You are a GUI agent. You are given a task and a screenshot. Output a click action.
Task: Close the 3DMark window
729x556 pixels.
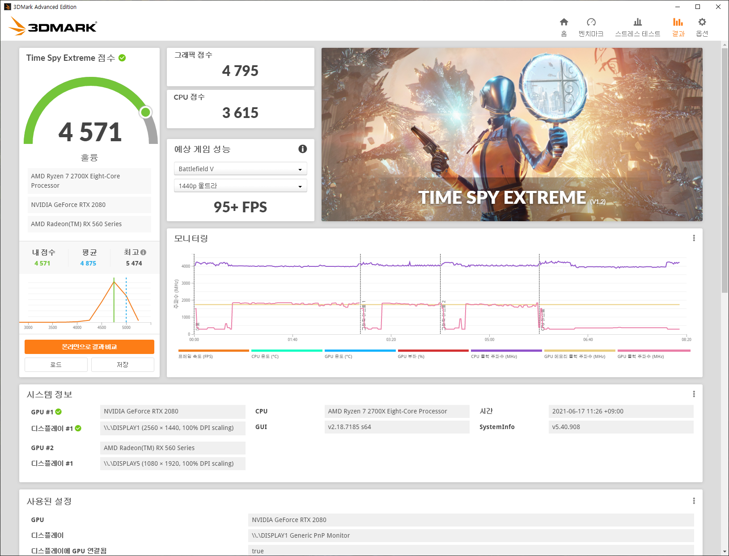pyautogui.click(x=718, y=7)
